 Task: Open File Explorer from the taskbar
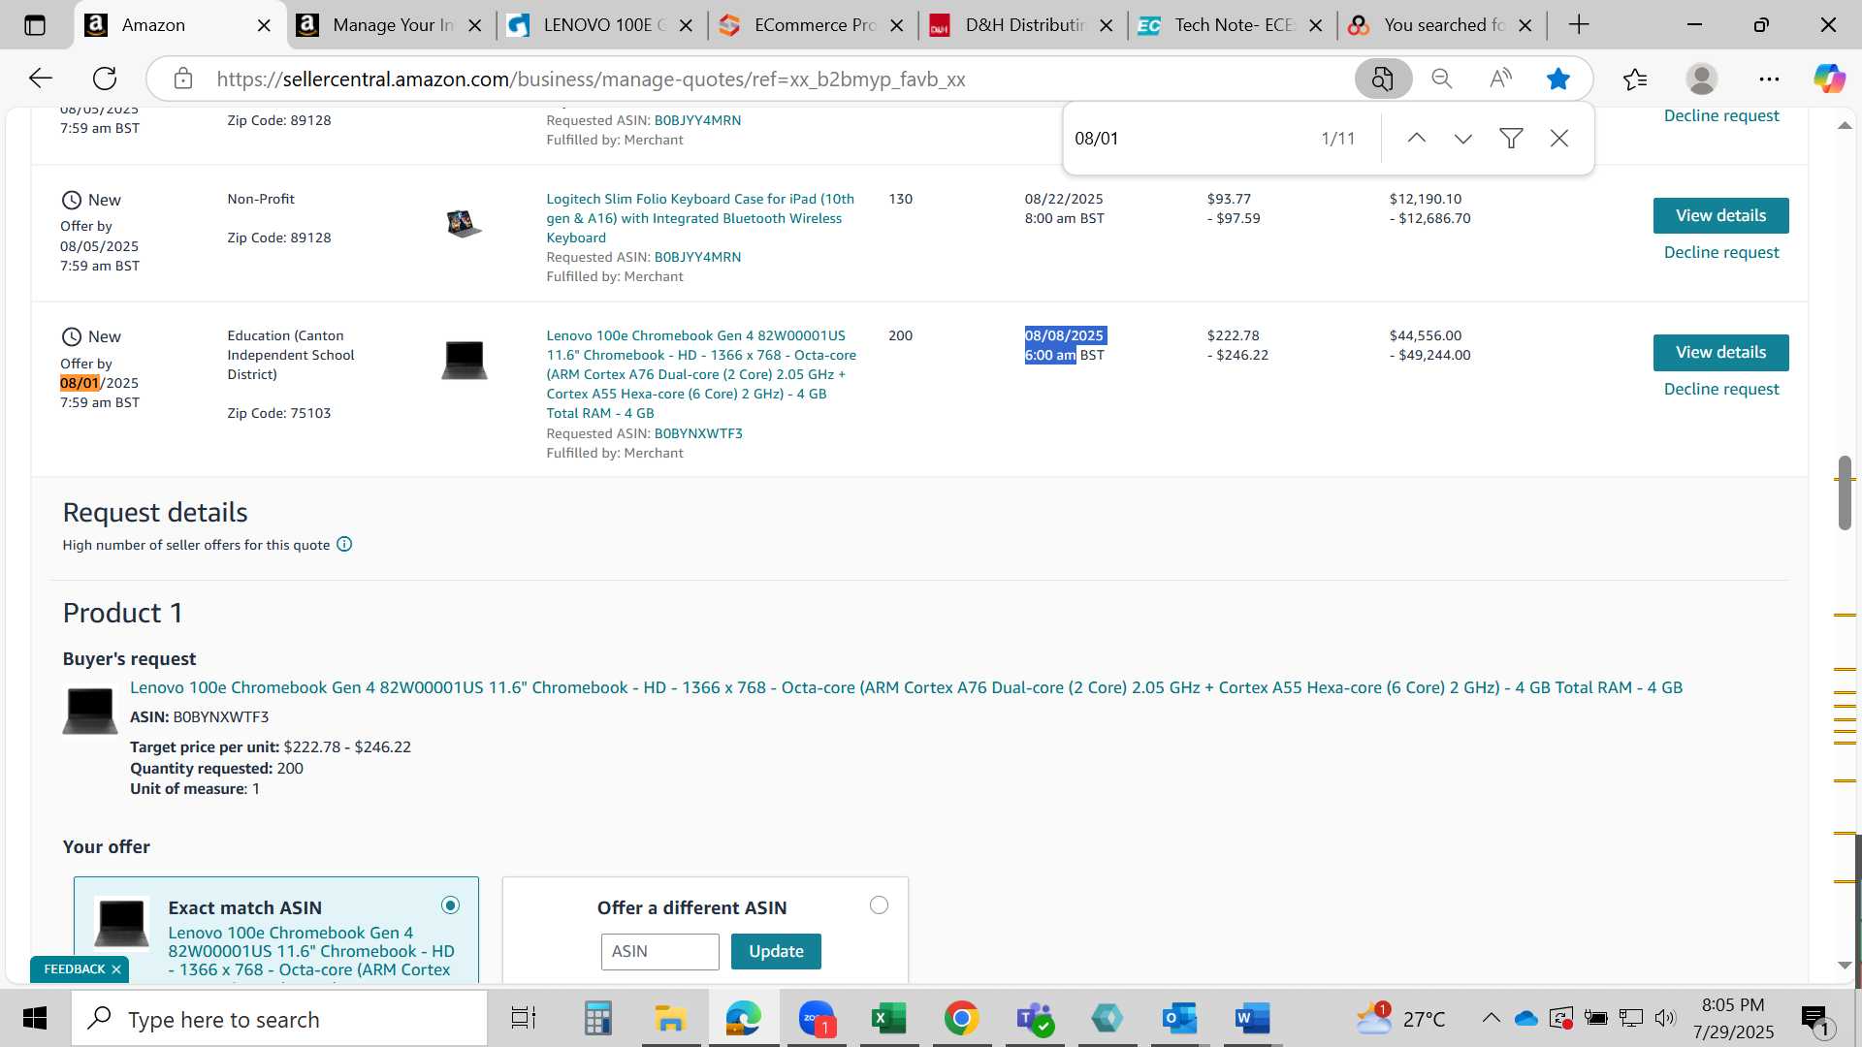click(670, 1018)
